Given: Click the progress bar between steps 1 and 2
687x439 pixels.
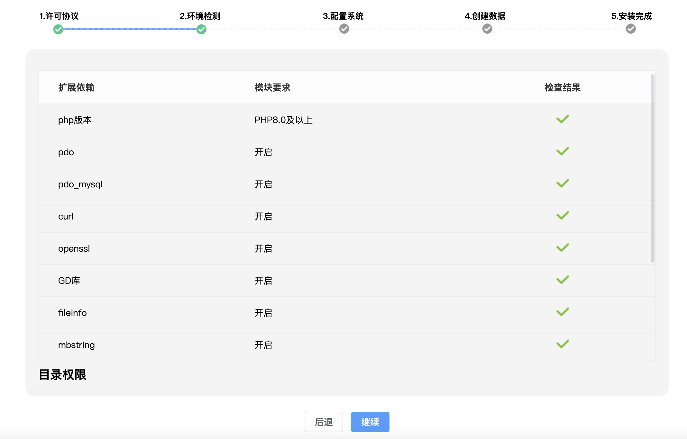Looking at the screenshot, I should tap(130, 29).
